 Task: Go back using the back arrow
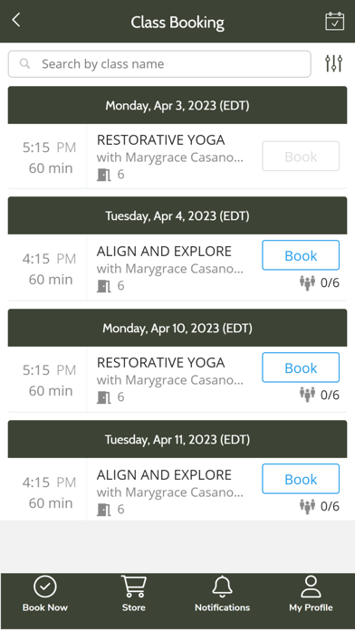point(16,20)
